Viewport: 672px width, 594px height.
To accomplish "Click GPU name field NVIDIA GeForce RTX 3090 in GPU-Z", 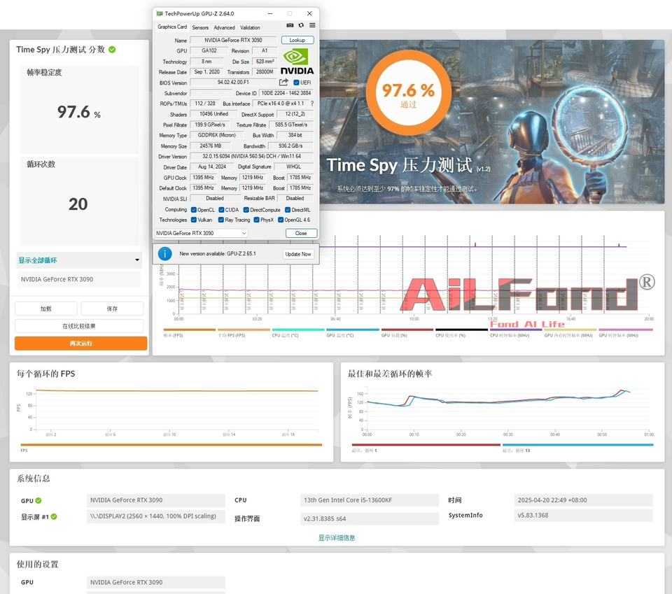I will point(233,40).
